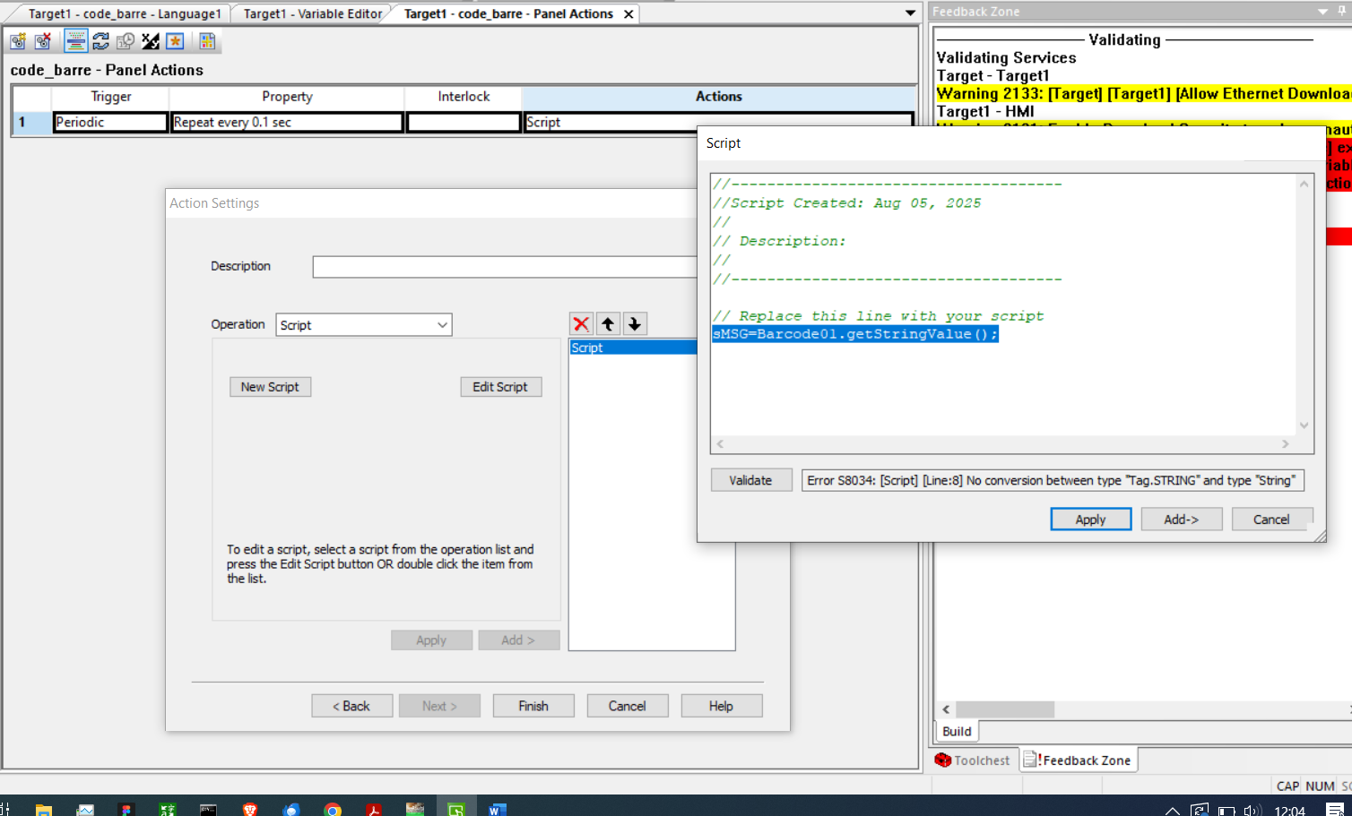Select the Build tab
This screenshot has width=1352, height=816.
pyautogui.click(x=957, y=732)
